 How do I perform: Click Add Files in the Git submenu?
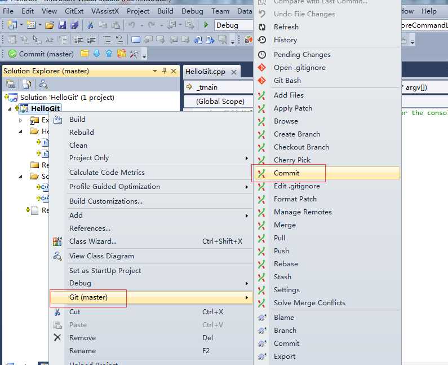[327, 95]
